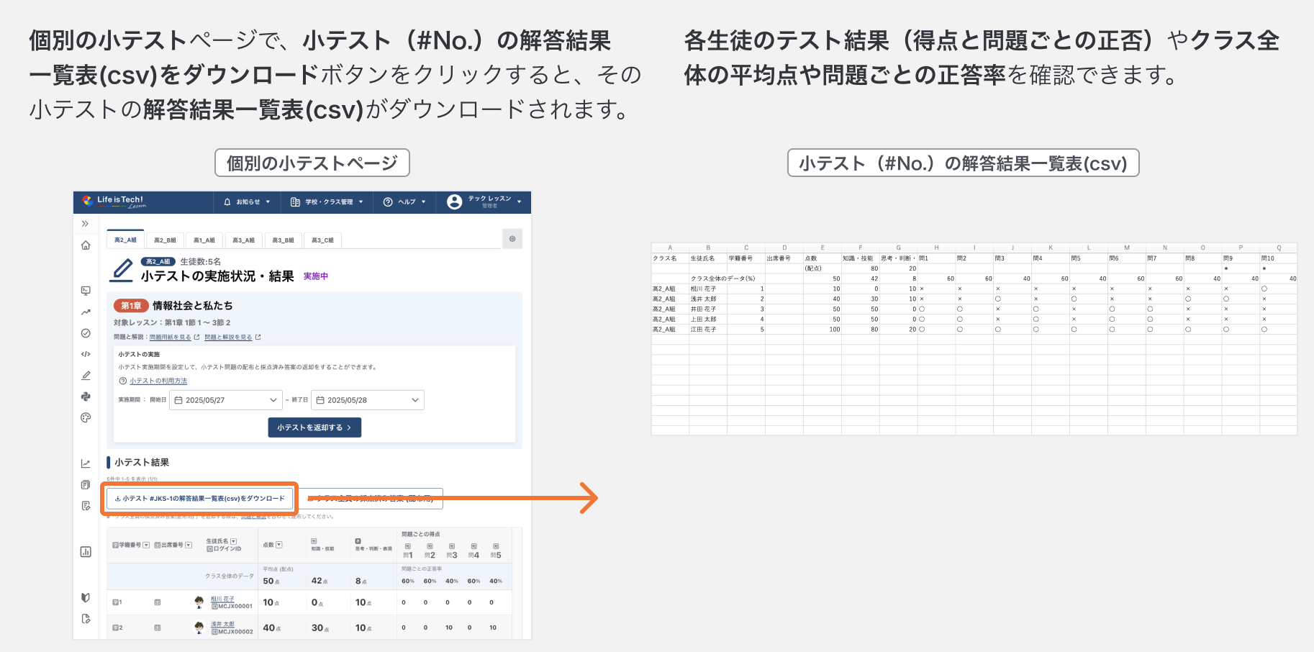Open the trending-arrow progress sidebar icon

coord(86,312)
